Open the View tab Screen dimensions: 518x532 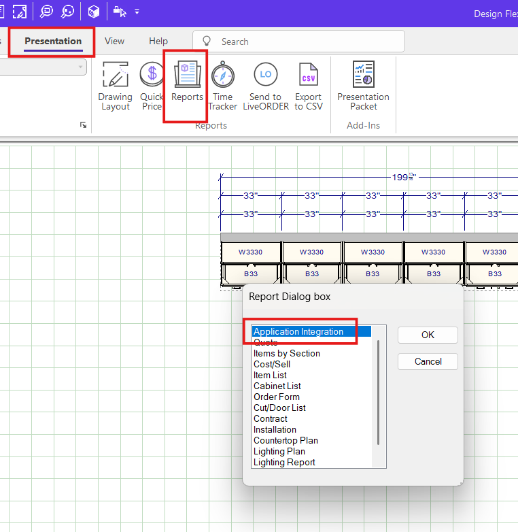[115, 41]
